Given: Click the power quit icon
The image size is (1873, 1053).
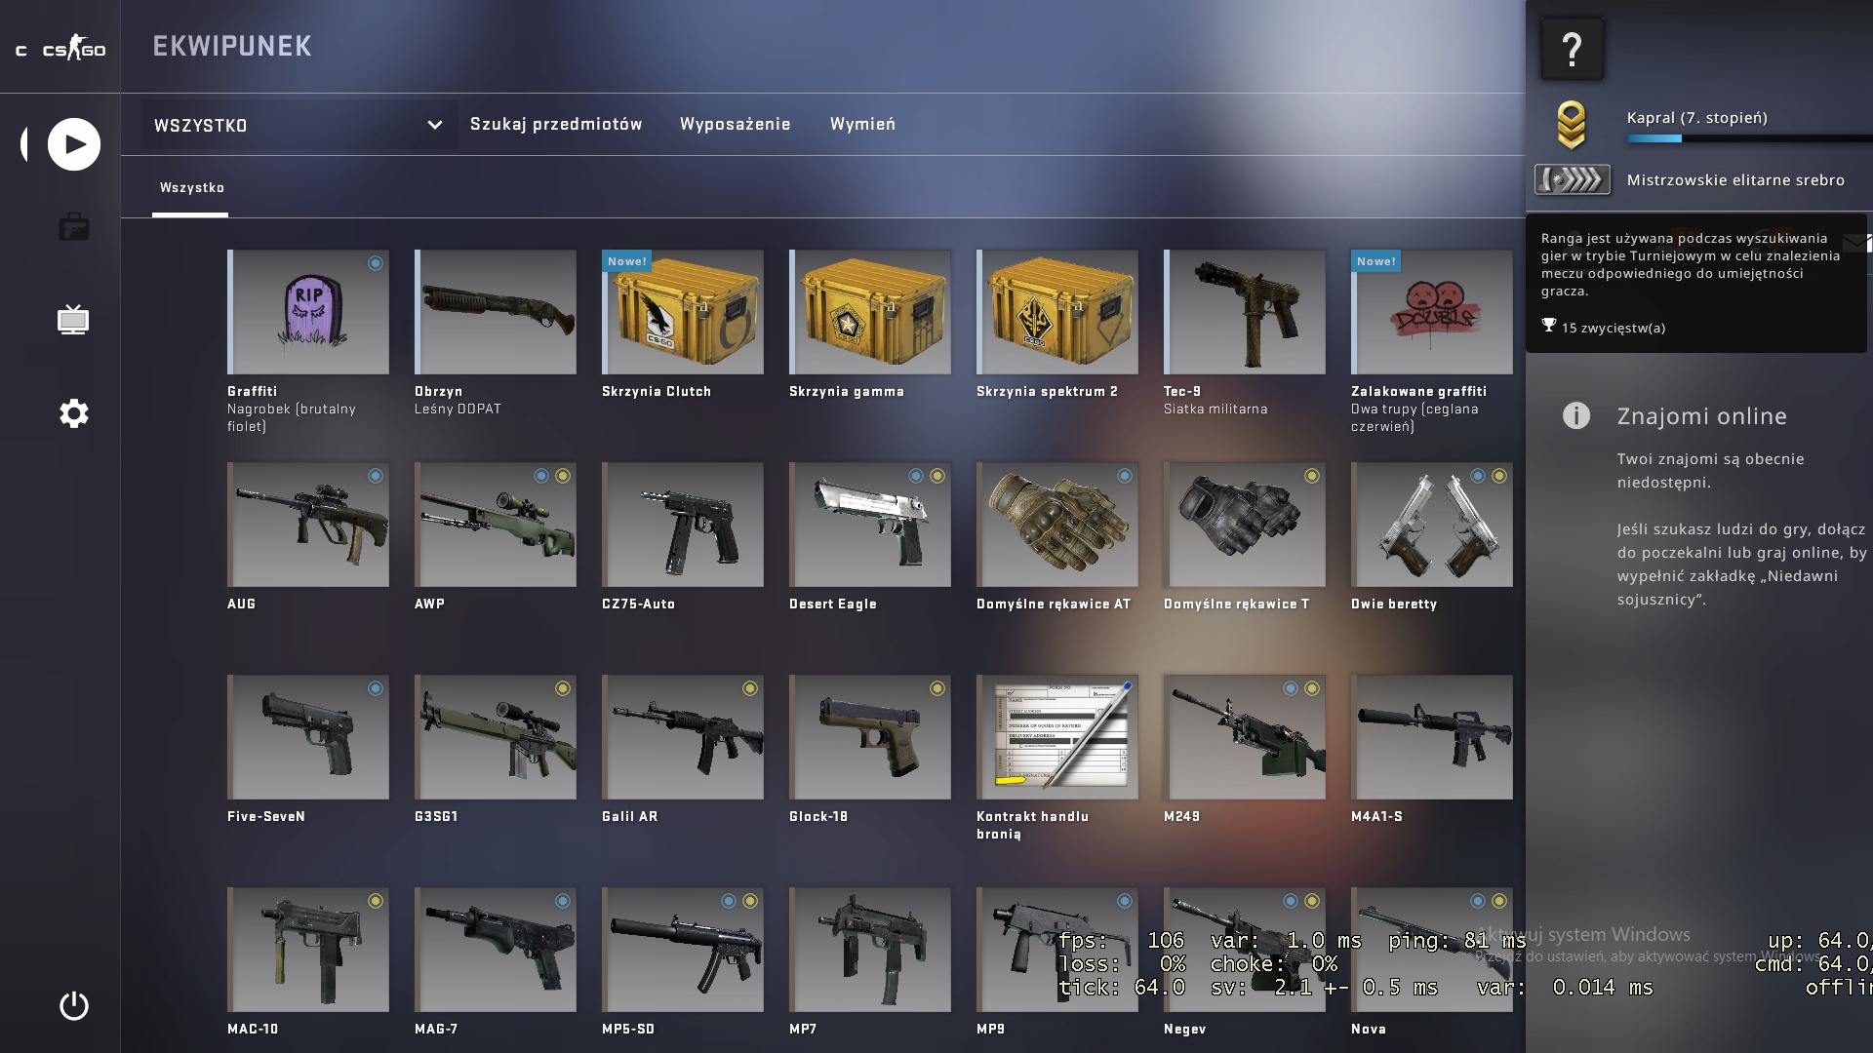Looking at the screenshot, I should [x=74, y=1005].
